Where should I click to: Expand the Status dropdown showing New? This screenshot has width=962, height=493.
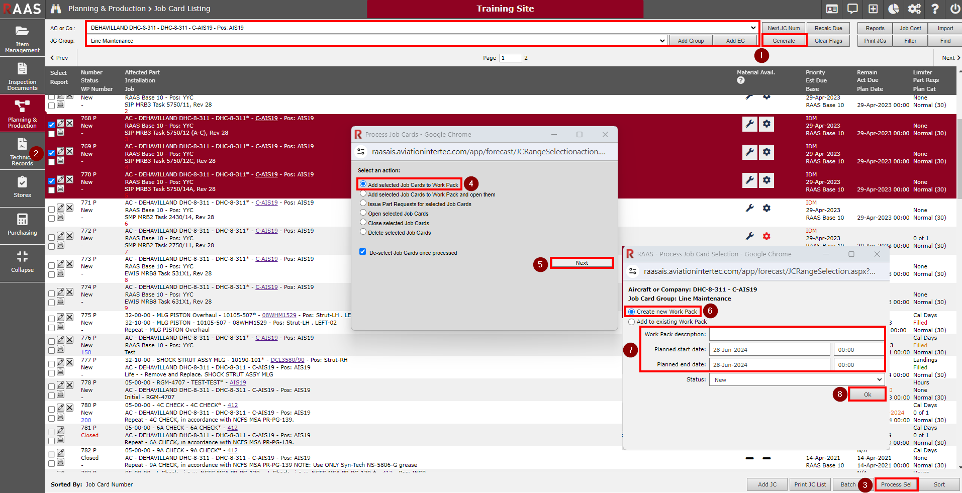coord(797,380)
